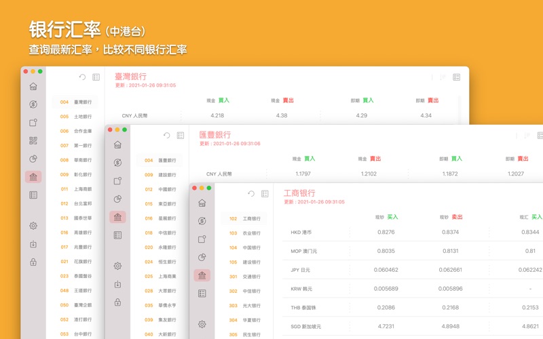Open currency exchange icon in 臺灣銀行 window sidebar
The height and width of the screenshot is (339, 543).
[x=33, y=104]
